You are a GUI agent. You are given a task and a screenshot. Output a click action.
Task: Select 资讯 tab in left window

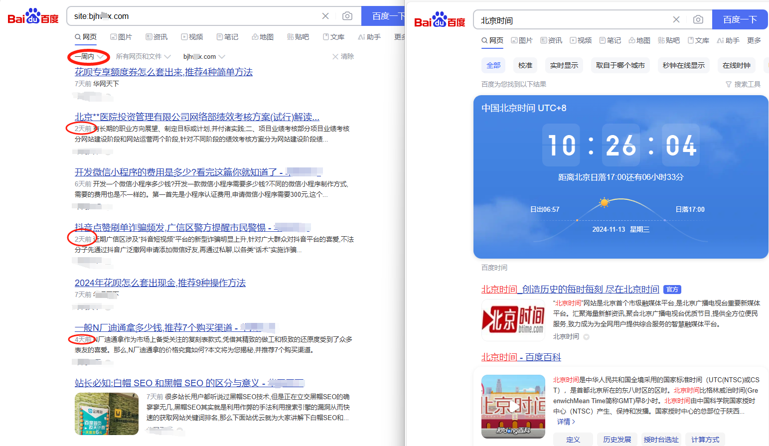coord(156,37)
